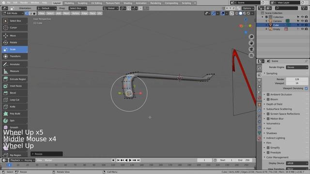Click the viewport zoom magnifier icon
Viewport: 310px width, 174px height.
(x=251, y=37)
